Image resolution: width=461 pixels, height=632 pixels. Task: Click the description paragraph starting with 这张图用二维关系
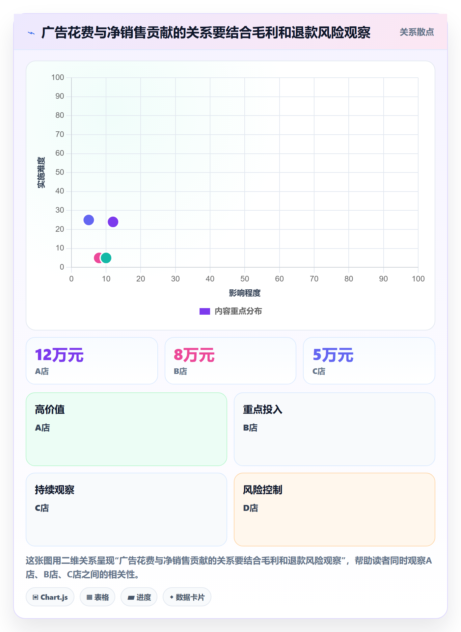[229, 567]
